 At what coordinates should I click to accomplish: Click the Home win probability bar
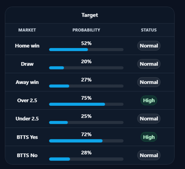point(86,50)
